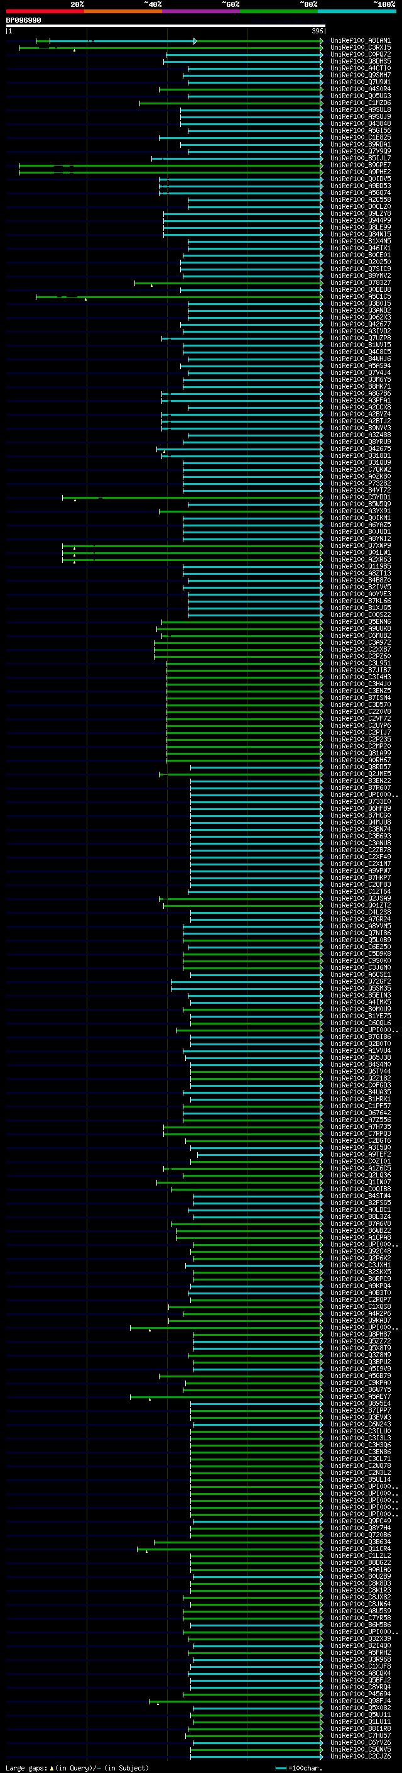This screenshot has height=1773, width=402.
Task: Select label UniRef100_A9VPW7
Action: pos(360,870)
